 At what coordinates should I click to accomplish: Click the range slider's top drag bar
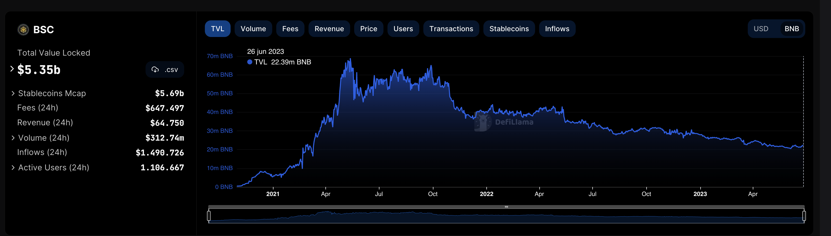[506, 207]
